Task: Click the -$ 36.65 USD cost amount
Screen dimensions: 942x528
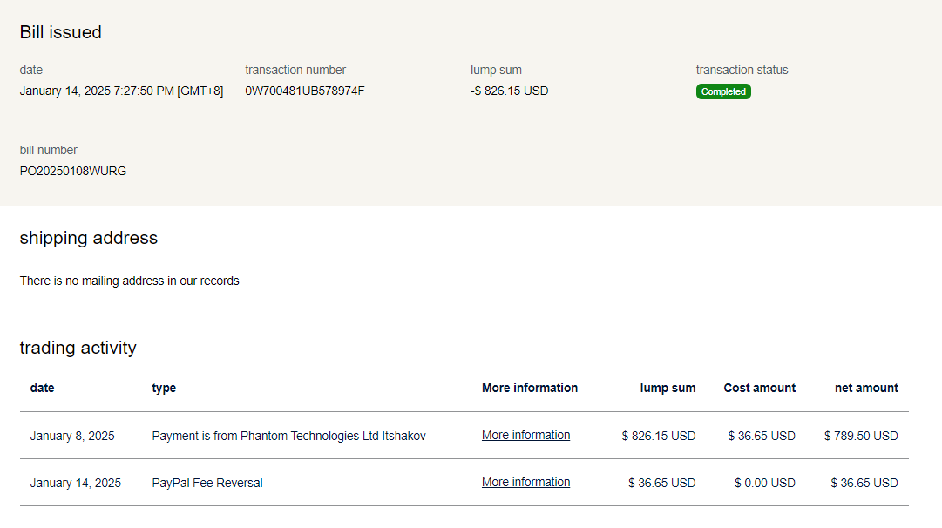Action: pyautogui.click(x=760, y=436)
